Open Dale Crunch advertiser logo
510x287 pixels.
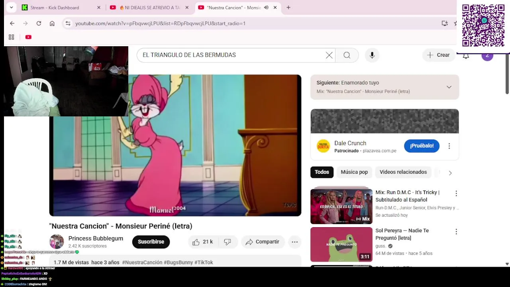[x=324, y=146]
